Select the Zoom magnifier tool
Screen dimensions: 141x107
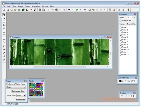(4, 18)
